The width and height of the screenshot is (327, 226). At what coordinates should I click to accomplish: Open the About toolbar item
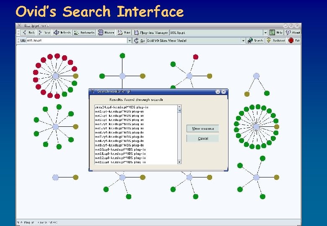coord(293,33)
